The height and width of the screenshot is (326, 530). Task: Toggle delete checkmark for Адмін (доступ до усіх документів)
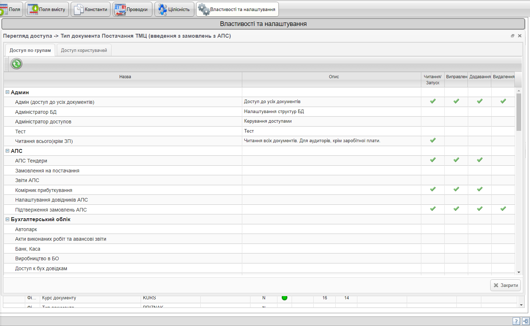tap(503, 101)
